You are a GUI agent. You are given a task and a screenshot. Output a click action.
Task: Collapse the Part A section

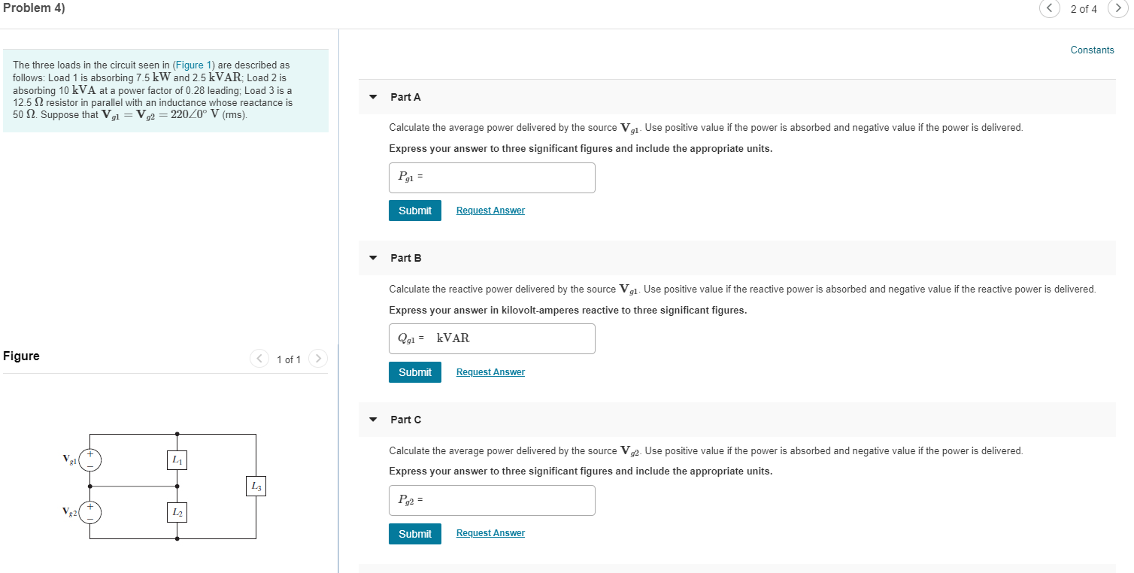tap(373, 97)
